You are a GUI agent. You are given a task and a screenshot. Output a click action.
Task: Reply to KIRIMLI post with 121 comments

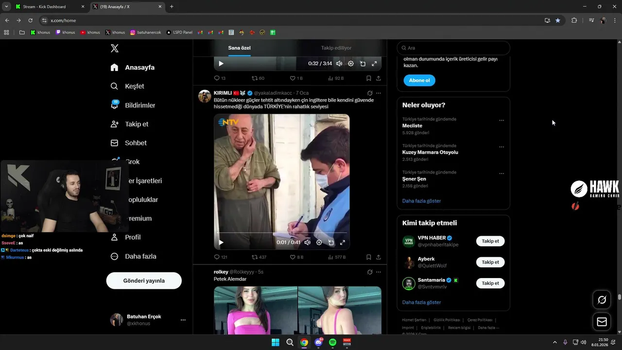coord(221,257)
